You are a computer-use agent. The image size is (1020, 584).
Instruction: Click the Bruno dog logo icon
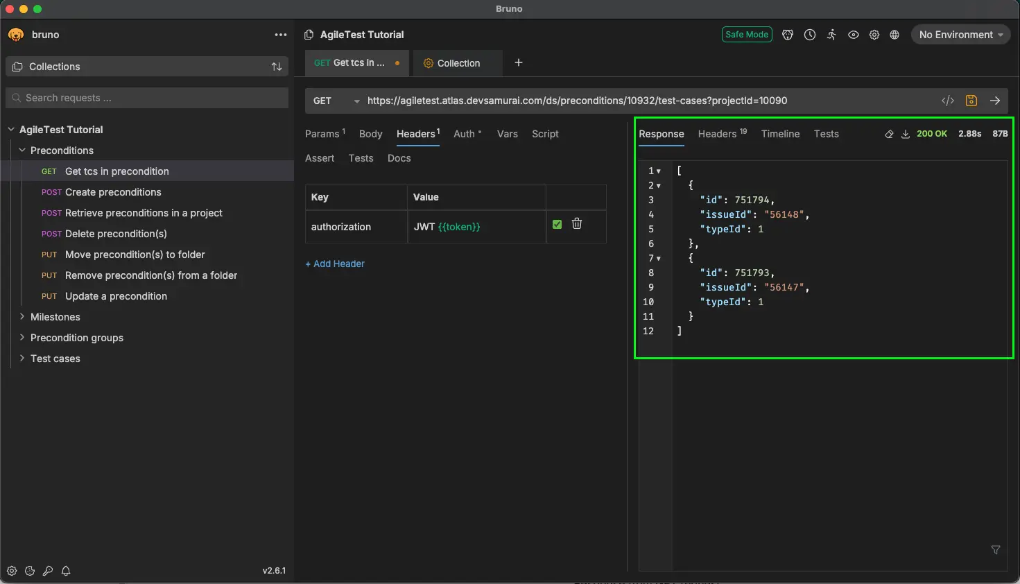pos(16,35)
